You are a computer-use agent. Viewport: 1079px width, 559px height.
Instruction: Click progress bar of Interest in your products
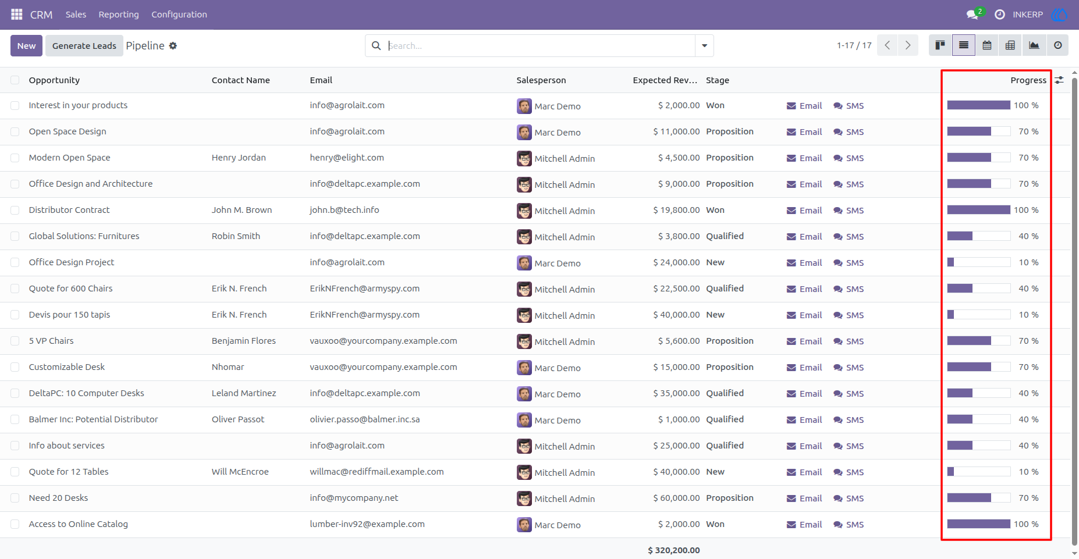point(978,105)
